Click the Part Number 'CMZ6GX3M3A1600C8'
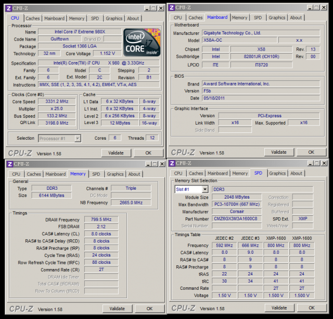Image resolution: width=333 pixels, height=319 pixels. click(237, 219)
